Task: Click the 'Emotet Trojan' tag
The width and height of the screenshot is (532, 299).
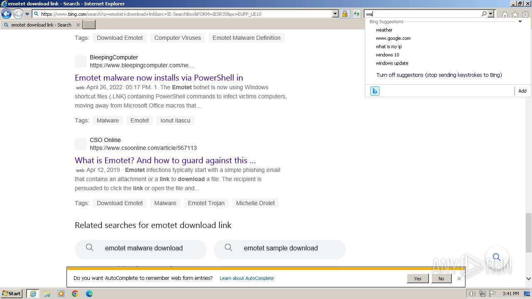Action: tap(206, 203)
